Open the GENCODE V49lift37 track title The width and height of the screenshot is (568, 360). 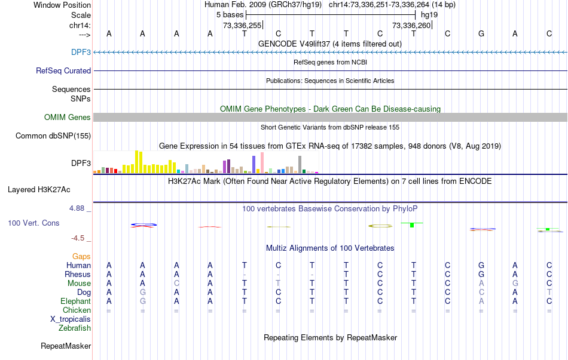pos(329,44)
